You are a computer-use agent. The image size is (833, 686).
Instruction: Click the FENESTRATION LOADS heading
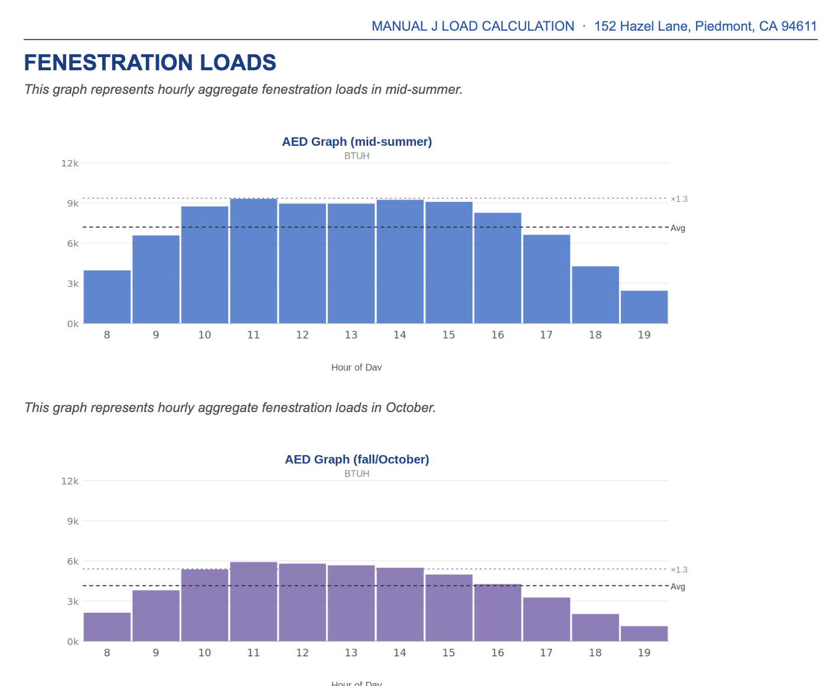pos(149,63)
